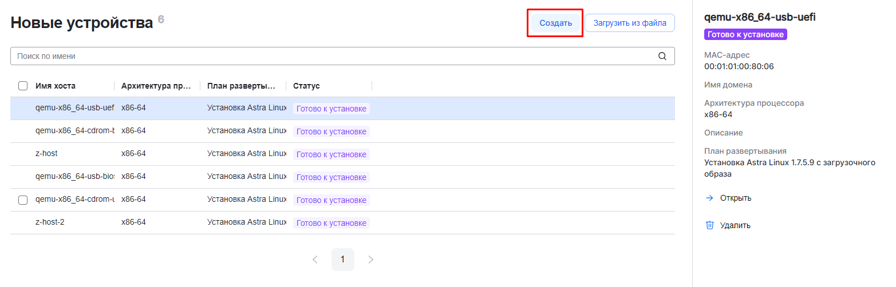This screenshot has width=896, height=287.
Task: Check the box for qemu-x86_64-cdrom-u row
Action: coord(23,200)
